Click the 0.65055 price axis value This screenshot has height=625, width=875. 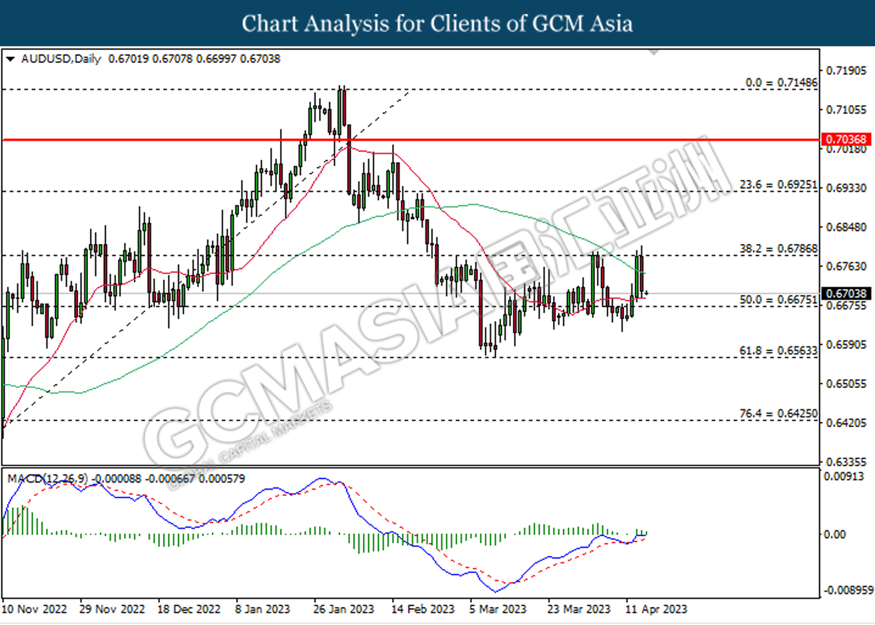click(x=846, y=383)
